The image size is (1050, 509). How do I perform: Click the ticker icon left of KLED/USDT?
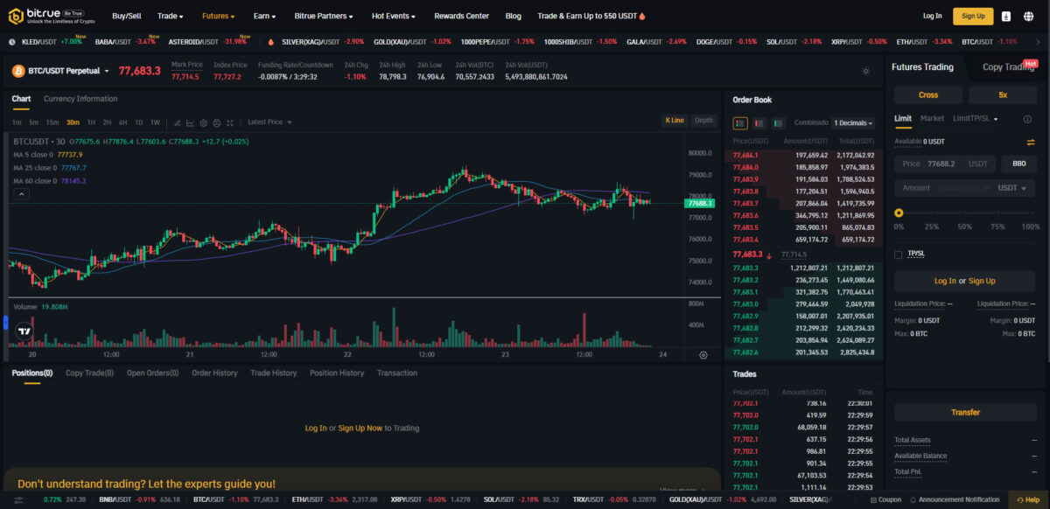[x=11, y=41]
